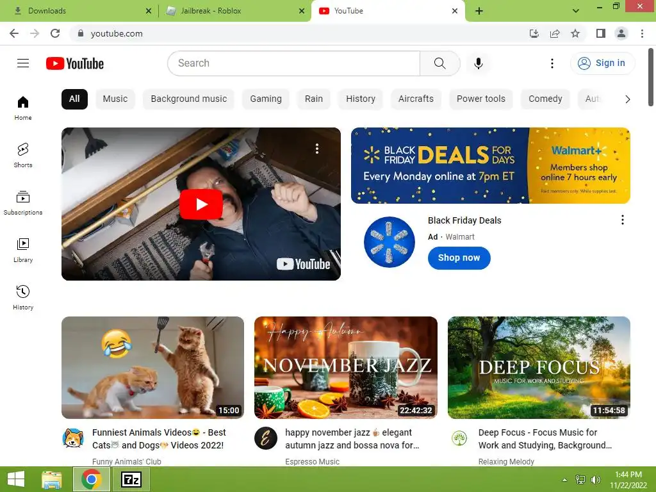Viewport: 656px width, 492px height.
Task: Expand Chrome tab search dropdown
Action: pyautogui.click(x=576, y=11)
